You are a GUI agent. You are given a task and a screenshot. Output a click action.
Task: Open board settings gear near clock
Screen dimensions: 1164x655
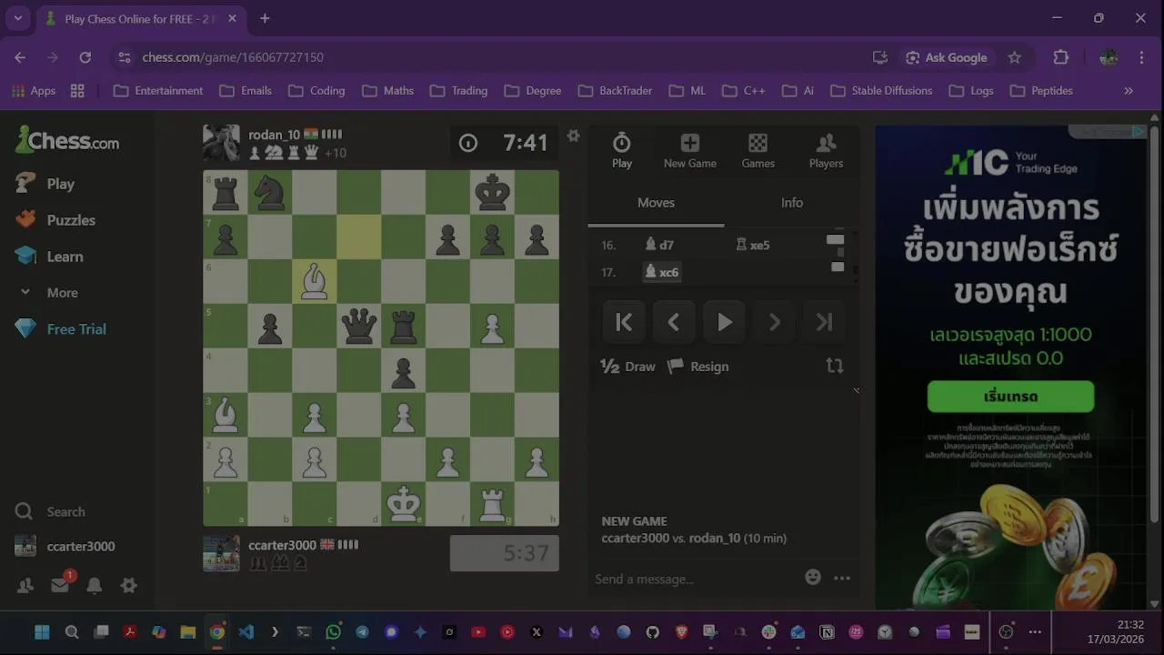click(573, 136)
